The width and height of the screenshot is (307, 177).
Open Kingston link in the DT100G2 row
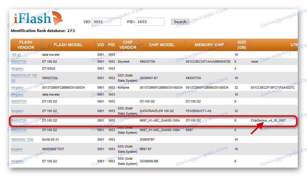pyautogui.click(x=17, y=68)
